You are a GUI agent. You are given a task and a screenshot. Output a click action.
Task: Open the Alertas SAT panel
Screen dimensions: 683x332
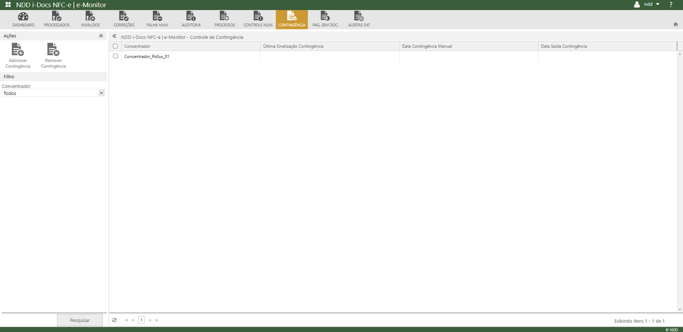359,18
